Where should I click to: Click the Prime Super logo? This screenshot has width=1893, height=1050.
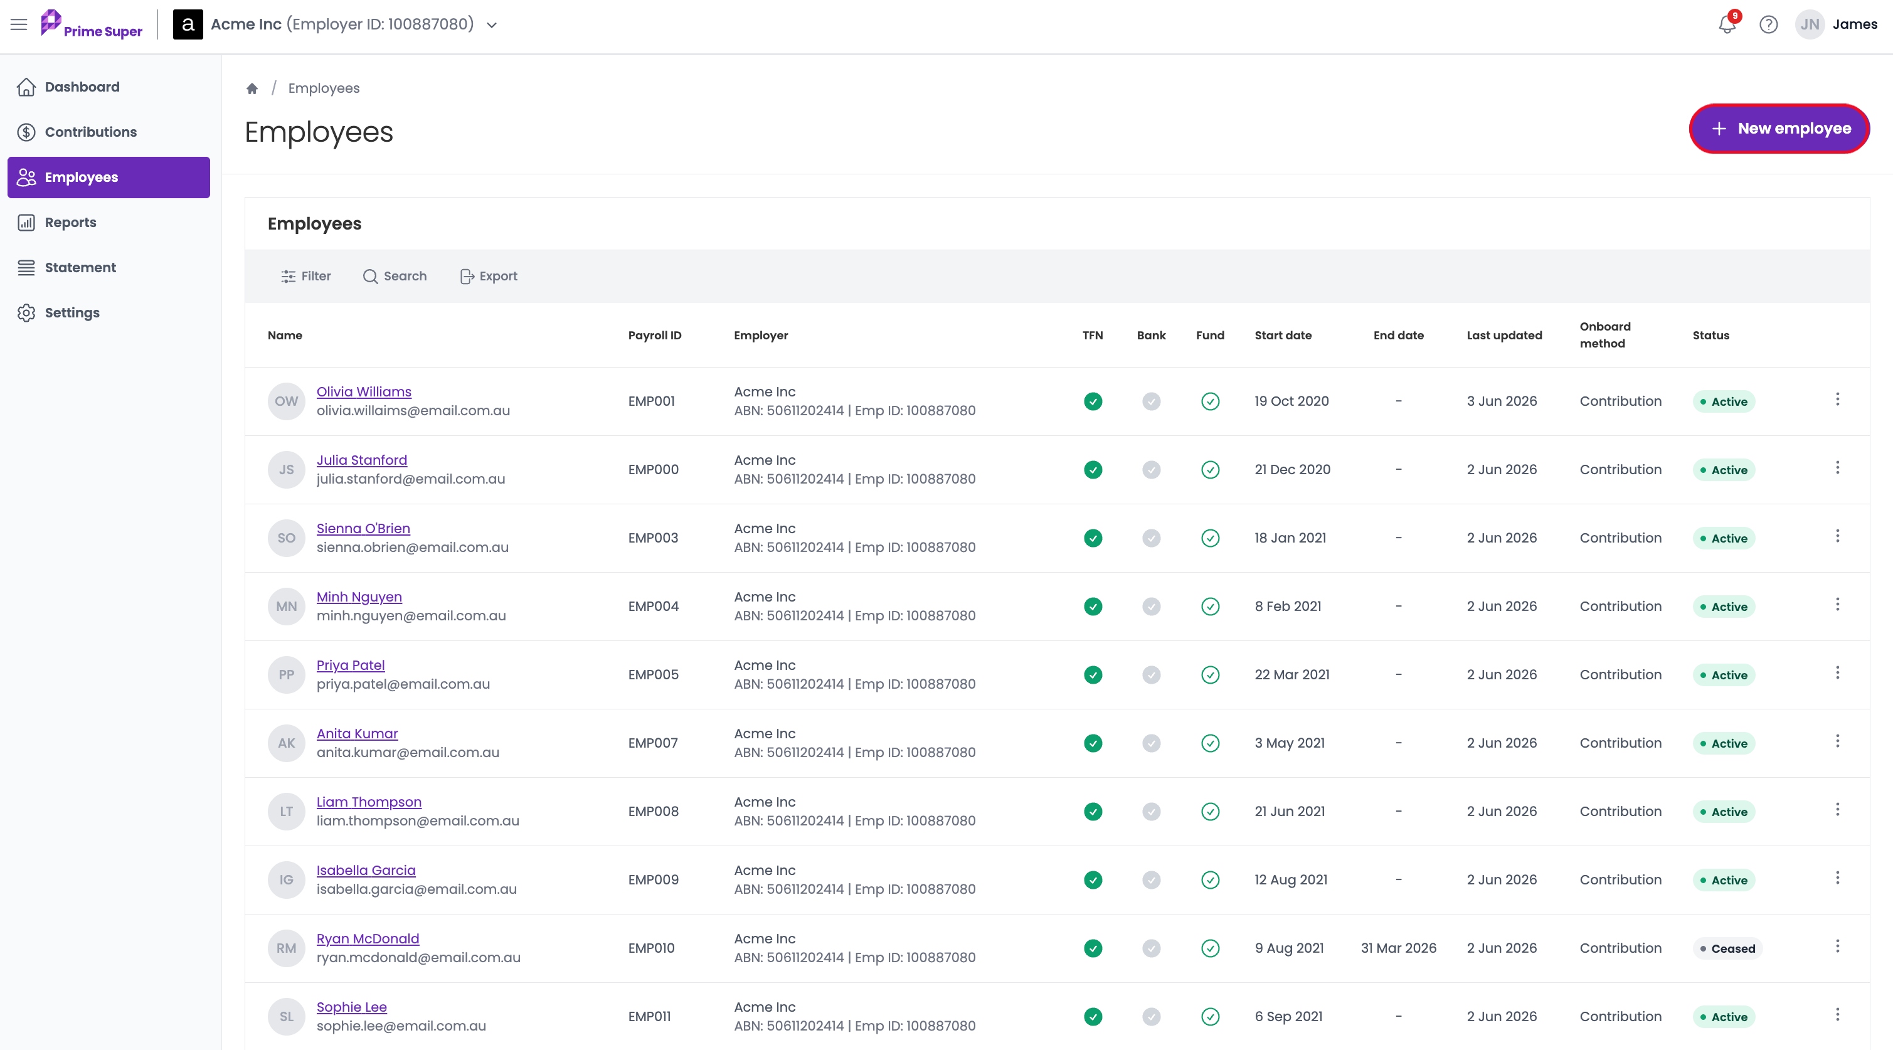pyautogui.click(x=91, y=24)
